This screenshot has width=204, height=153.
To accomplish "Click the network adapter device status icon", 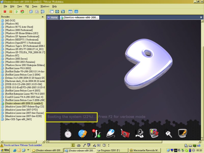I will (x=195, y=146).
